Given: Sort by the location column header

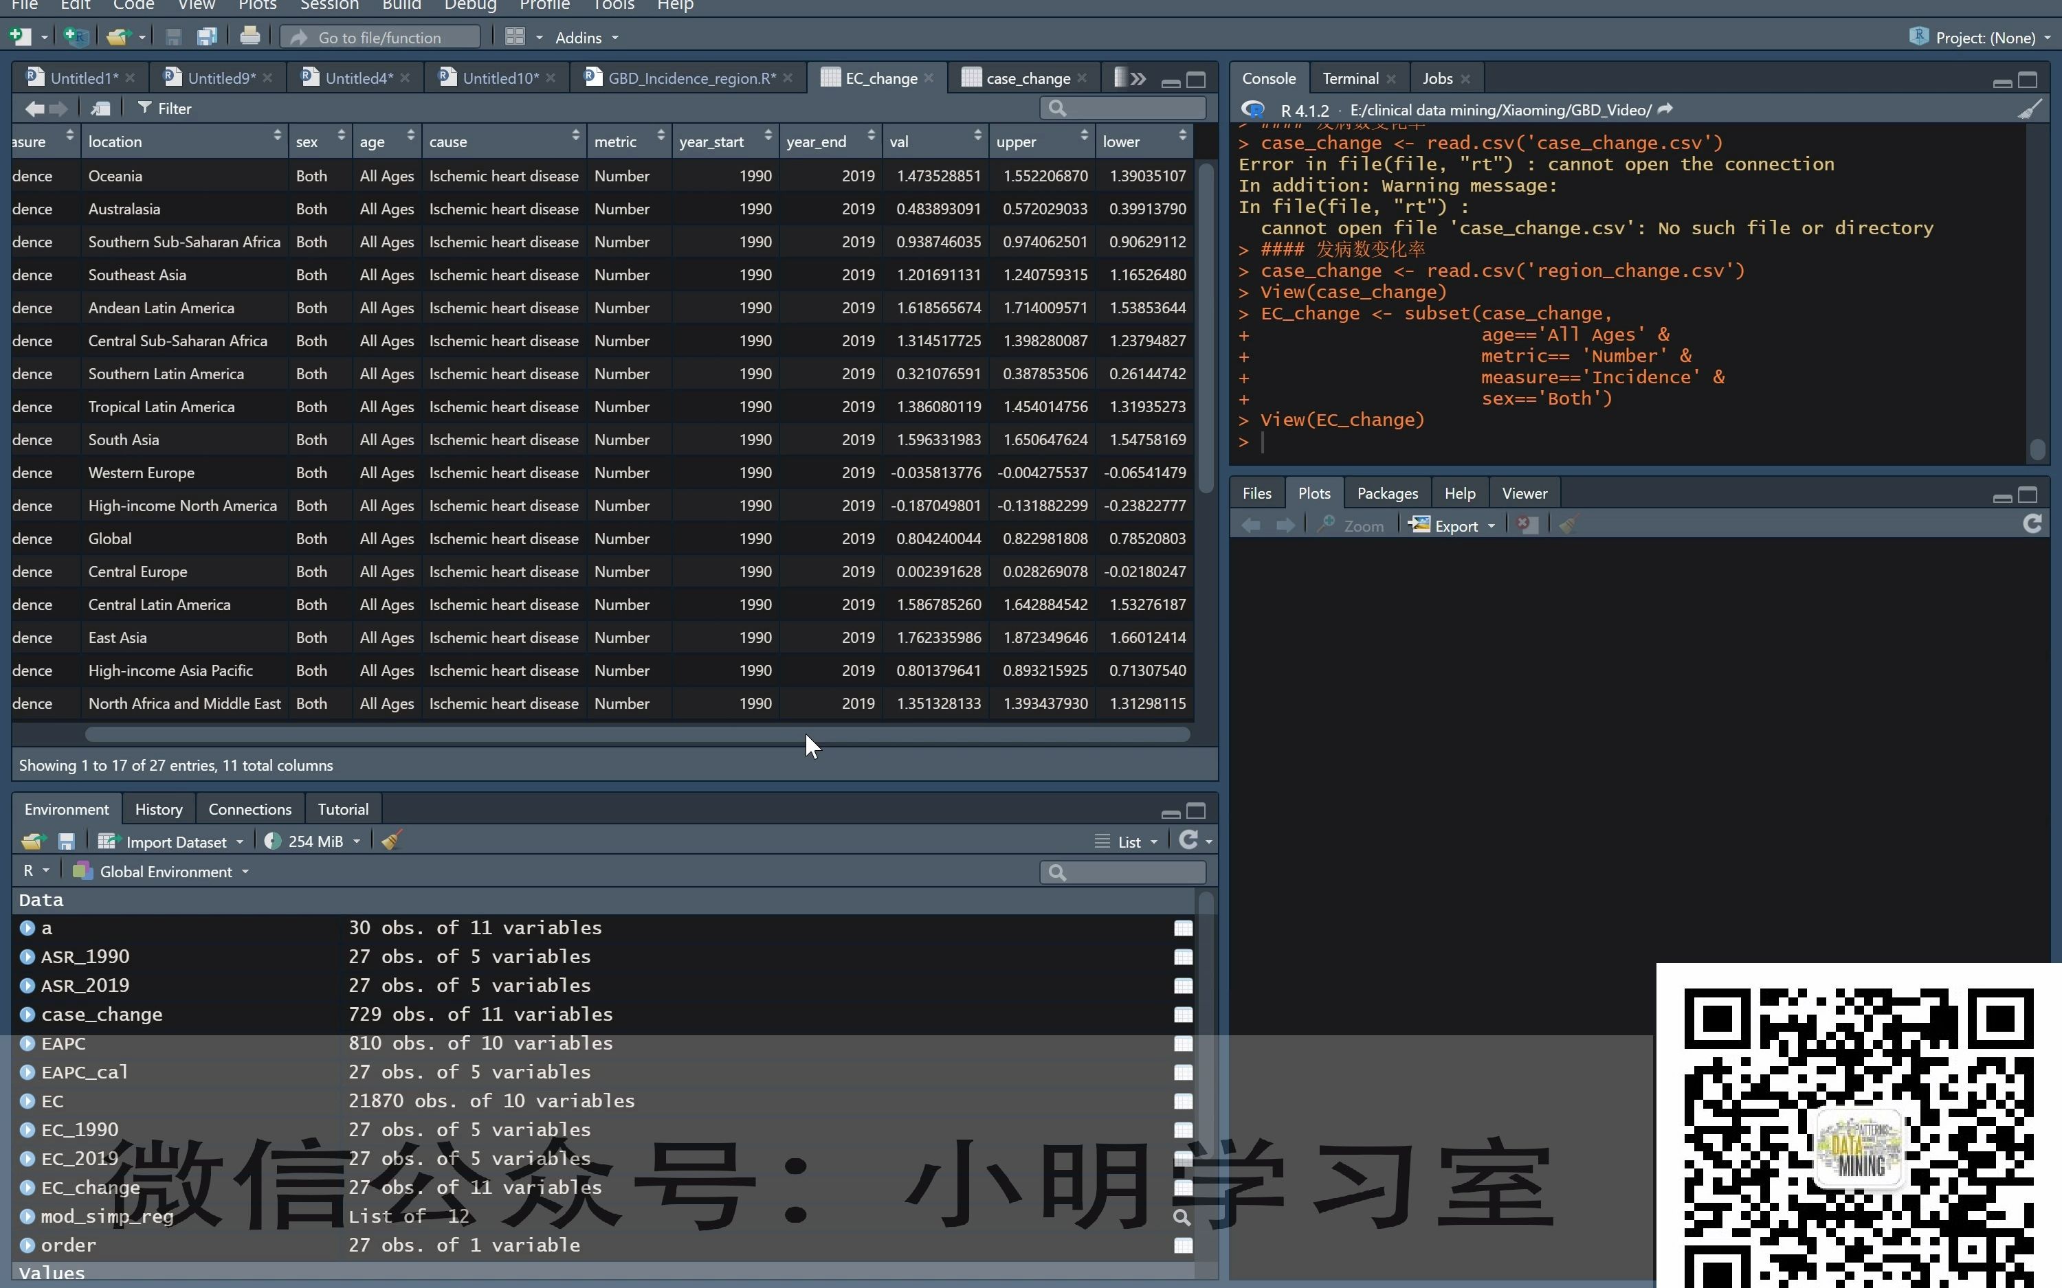Looking at the screenshot, I should (x=185, y=142).
